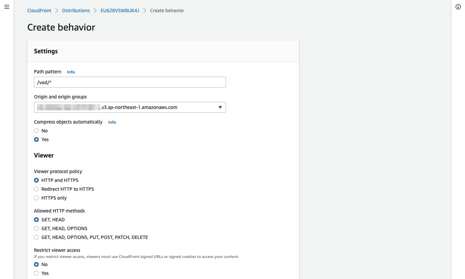The image size is (465, 279).
Task: Select Yes for Compress objects automatically
Action: [x=36, y=139]
